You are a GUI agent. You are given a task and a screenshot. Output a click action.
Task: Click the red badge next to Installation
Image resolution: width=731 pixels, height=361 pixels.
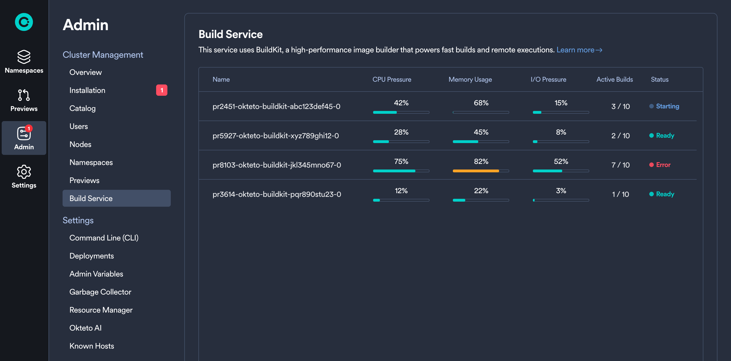click(162, 90)
